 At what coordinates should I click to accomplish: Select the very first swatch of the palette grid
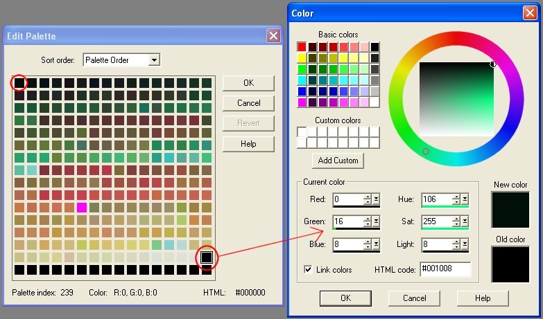point(19,82)
